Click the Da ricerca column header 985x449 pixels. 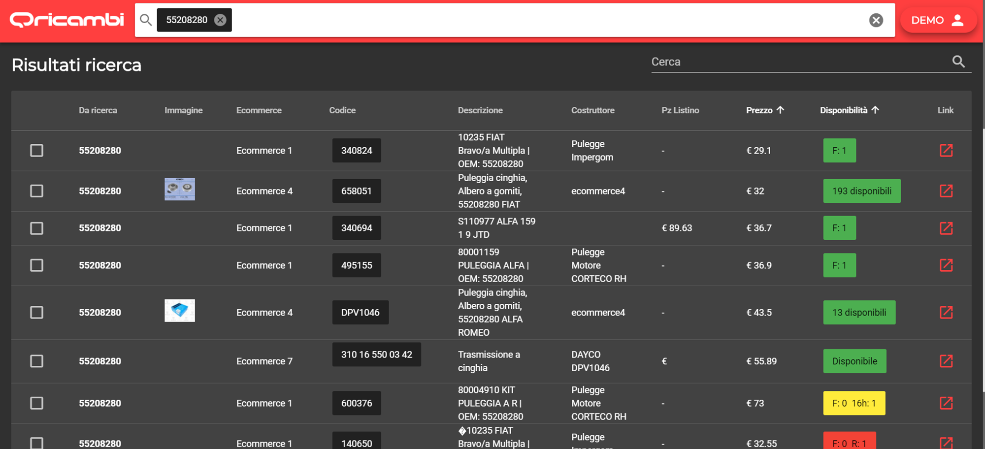pyautogui.click(x=98, y=110)
